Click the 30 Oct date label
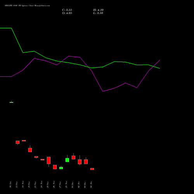Viewport: 194px width, 194px height. coord(10,185)
